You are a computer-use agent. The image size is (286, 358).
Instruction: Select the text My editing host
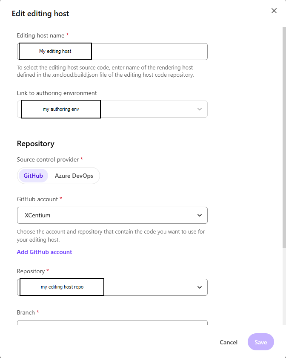(54, 51)
